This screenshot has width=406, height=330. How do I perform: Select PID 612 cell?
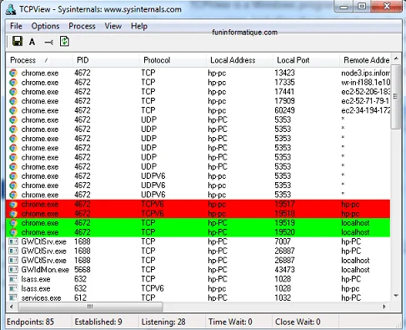[x=80, y=297]
